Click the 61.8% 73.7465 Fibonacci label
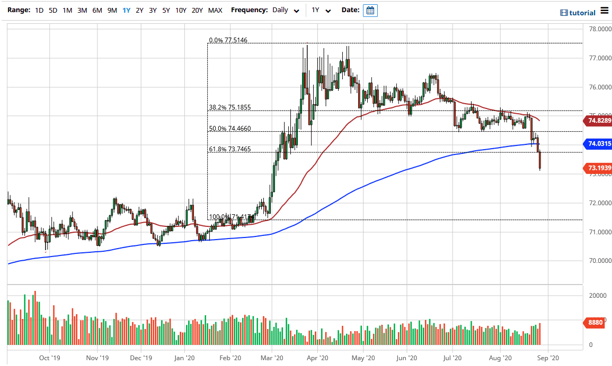Viewport: 612px width, 366px height. tap(229, 149)
